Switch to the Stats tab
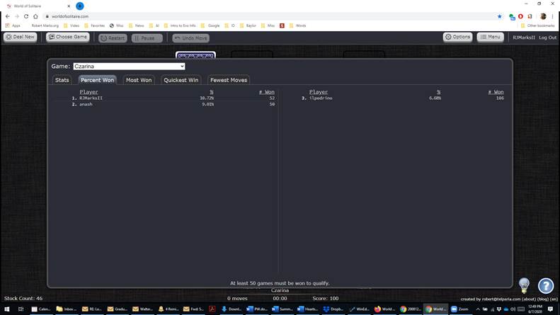 coord(62,80)
